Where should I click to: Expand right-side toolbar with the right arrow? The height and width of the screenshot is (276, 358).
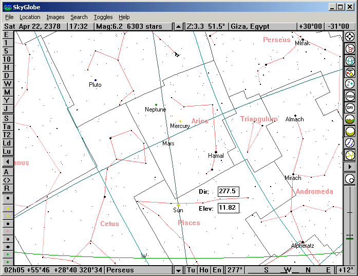pyautogui.click(x=350, y=167)
